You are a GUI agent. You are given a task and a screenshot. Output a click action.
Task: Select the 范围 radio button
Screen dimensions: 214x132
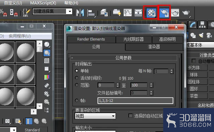click(77, 85)
